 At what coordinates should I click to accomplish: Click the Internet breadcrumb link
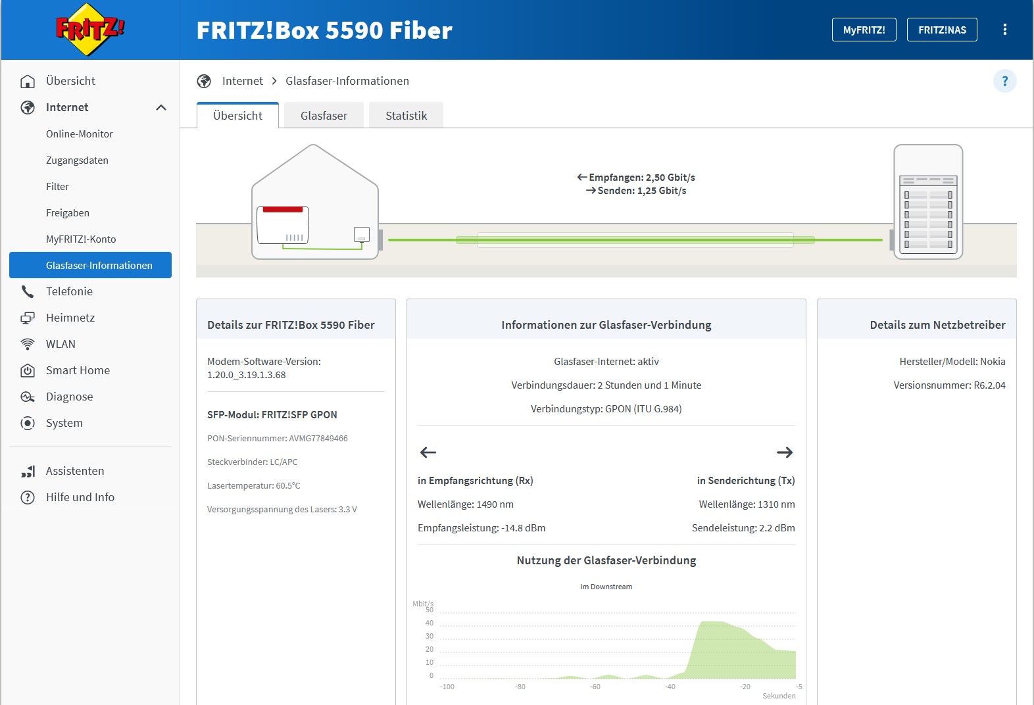coord(242,81)
